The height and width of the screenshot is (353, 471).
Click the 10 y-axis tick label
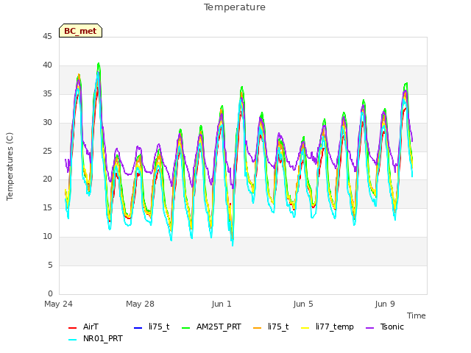pos(47,237)
